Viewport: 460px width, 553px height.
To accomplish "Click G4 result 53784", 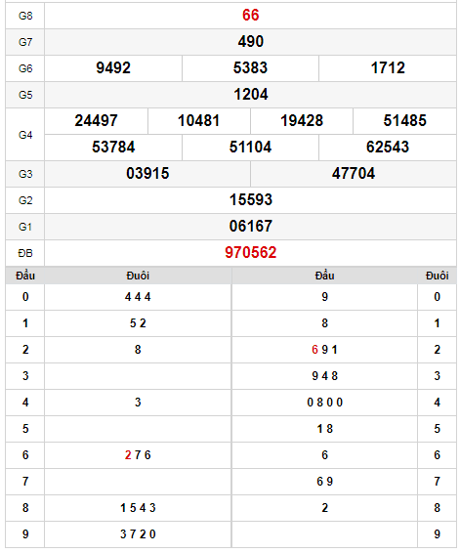I will tap(113, 148).
